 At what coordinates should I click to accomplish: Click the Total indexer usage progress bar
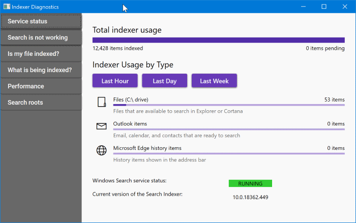click(x=218, y=40)
